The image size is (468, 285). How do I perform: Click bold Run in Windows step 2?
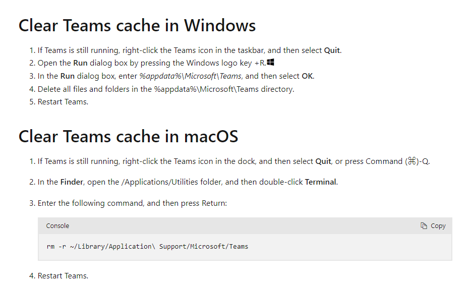pos(80,63)
